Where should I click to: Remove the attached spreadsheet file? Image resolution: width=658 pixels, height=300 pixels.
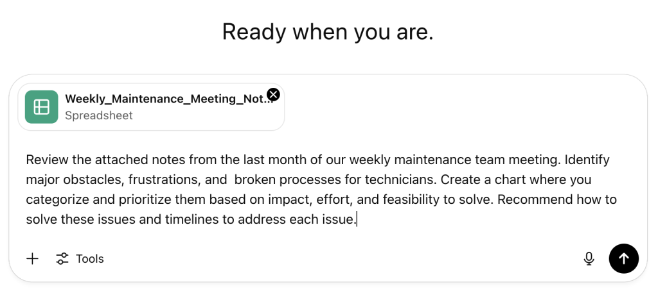coord(273,95)
